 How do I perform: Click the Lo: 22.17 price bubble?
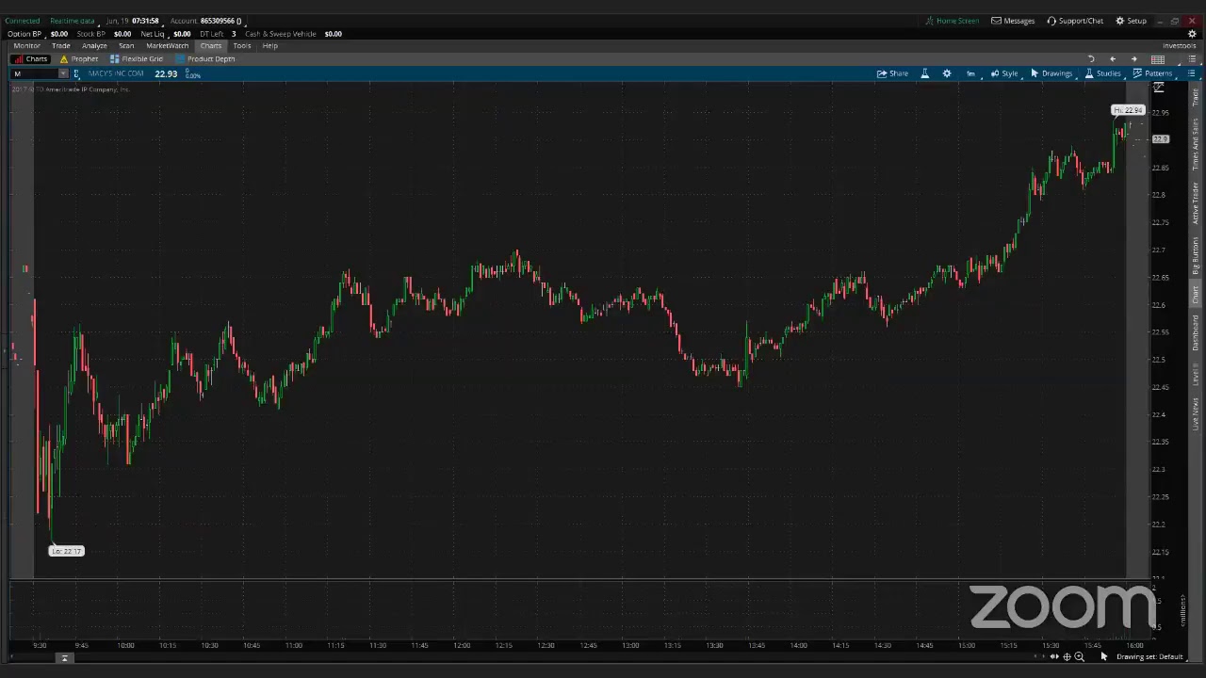point(66,551)
